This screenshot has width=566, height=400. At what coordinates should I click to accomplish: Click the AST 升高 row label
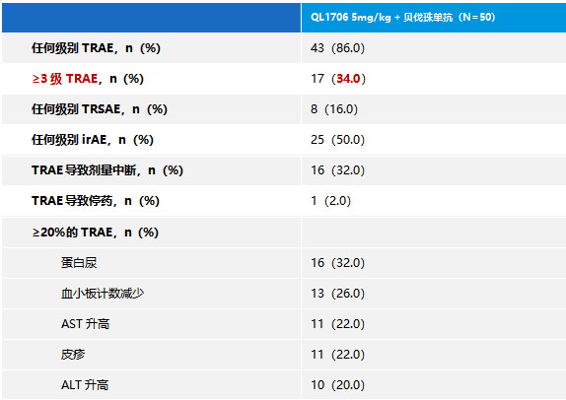tap(85, 324)
